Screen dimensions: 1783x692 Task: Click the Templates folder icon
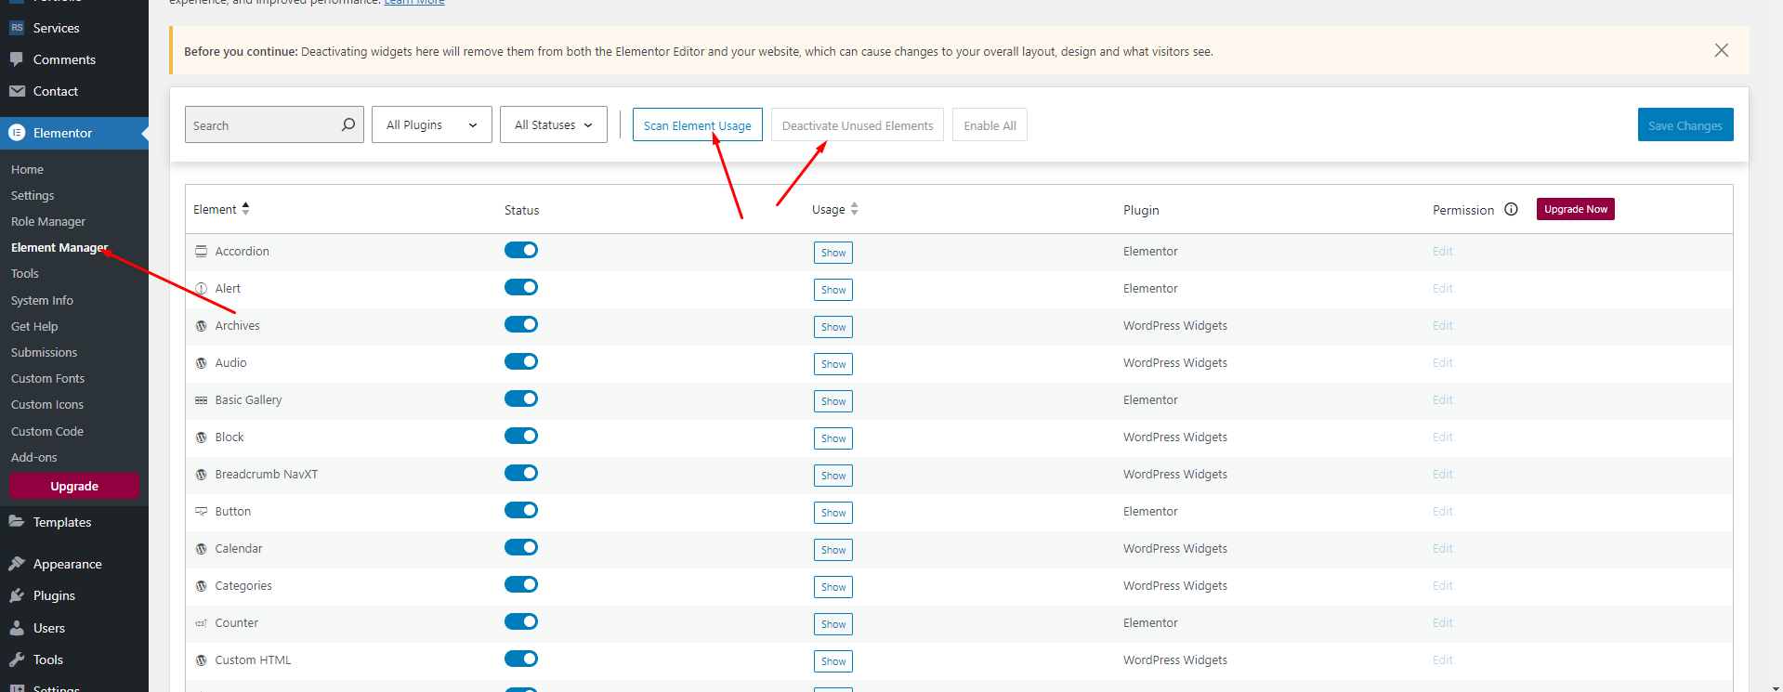17,521
